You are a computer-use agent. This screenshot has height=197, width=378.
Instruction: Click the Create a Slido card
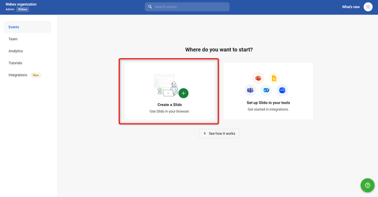pos(169,91)
